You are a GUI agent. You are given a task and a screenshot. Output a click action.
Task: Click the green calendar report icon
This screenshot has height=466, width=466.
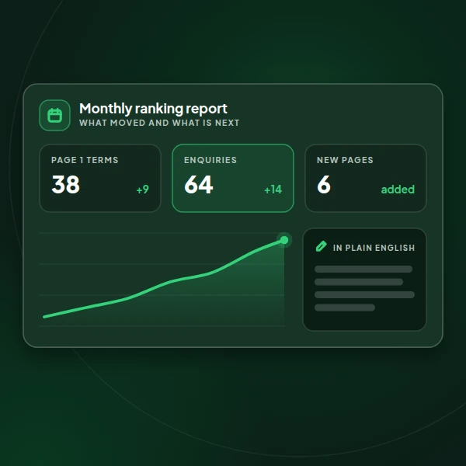(x=54, y=115)
